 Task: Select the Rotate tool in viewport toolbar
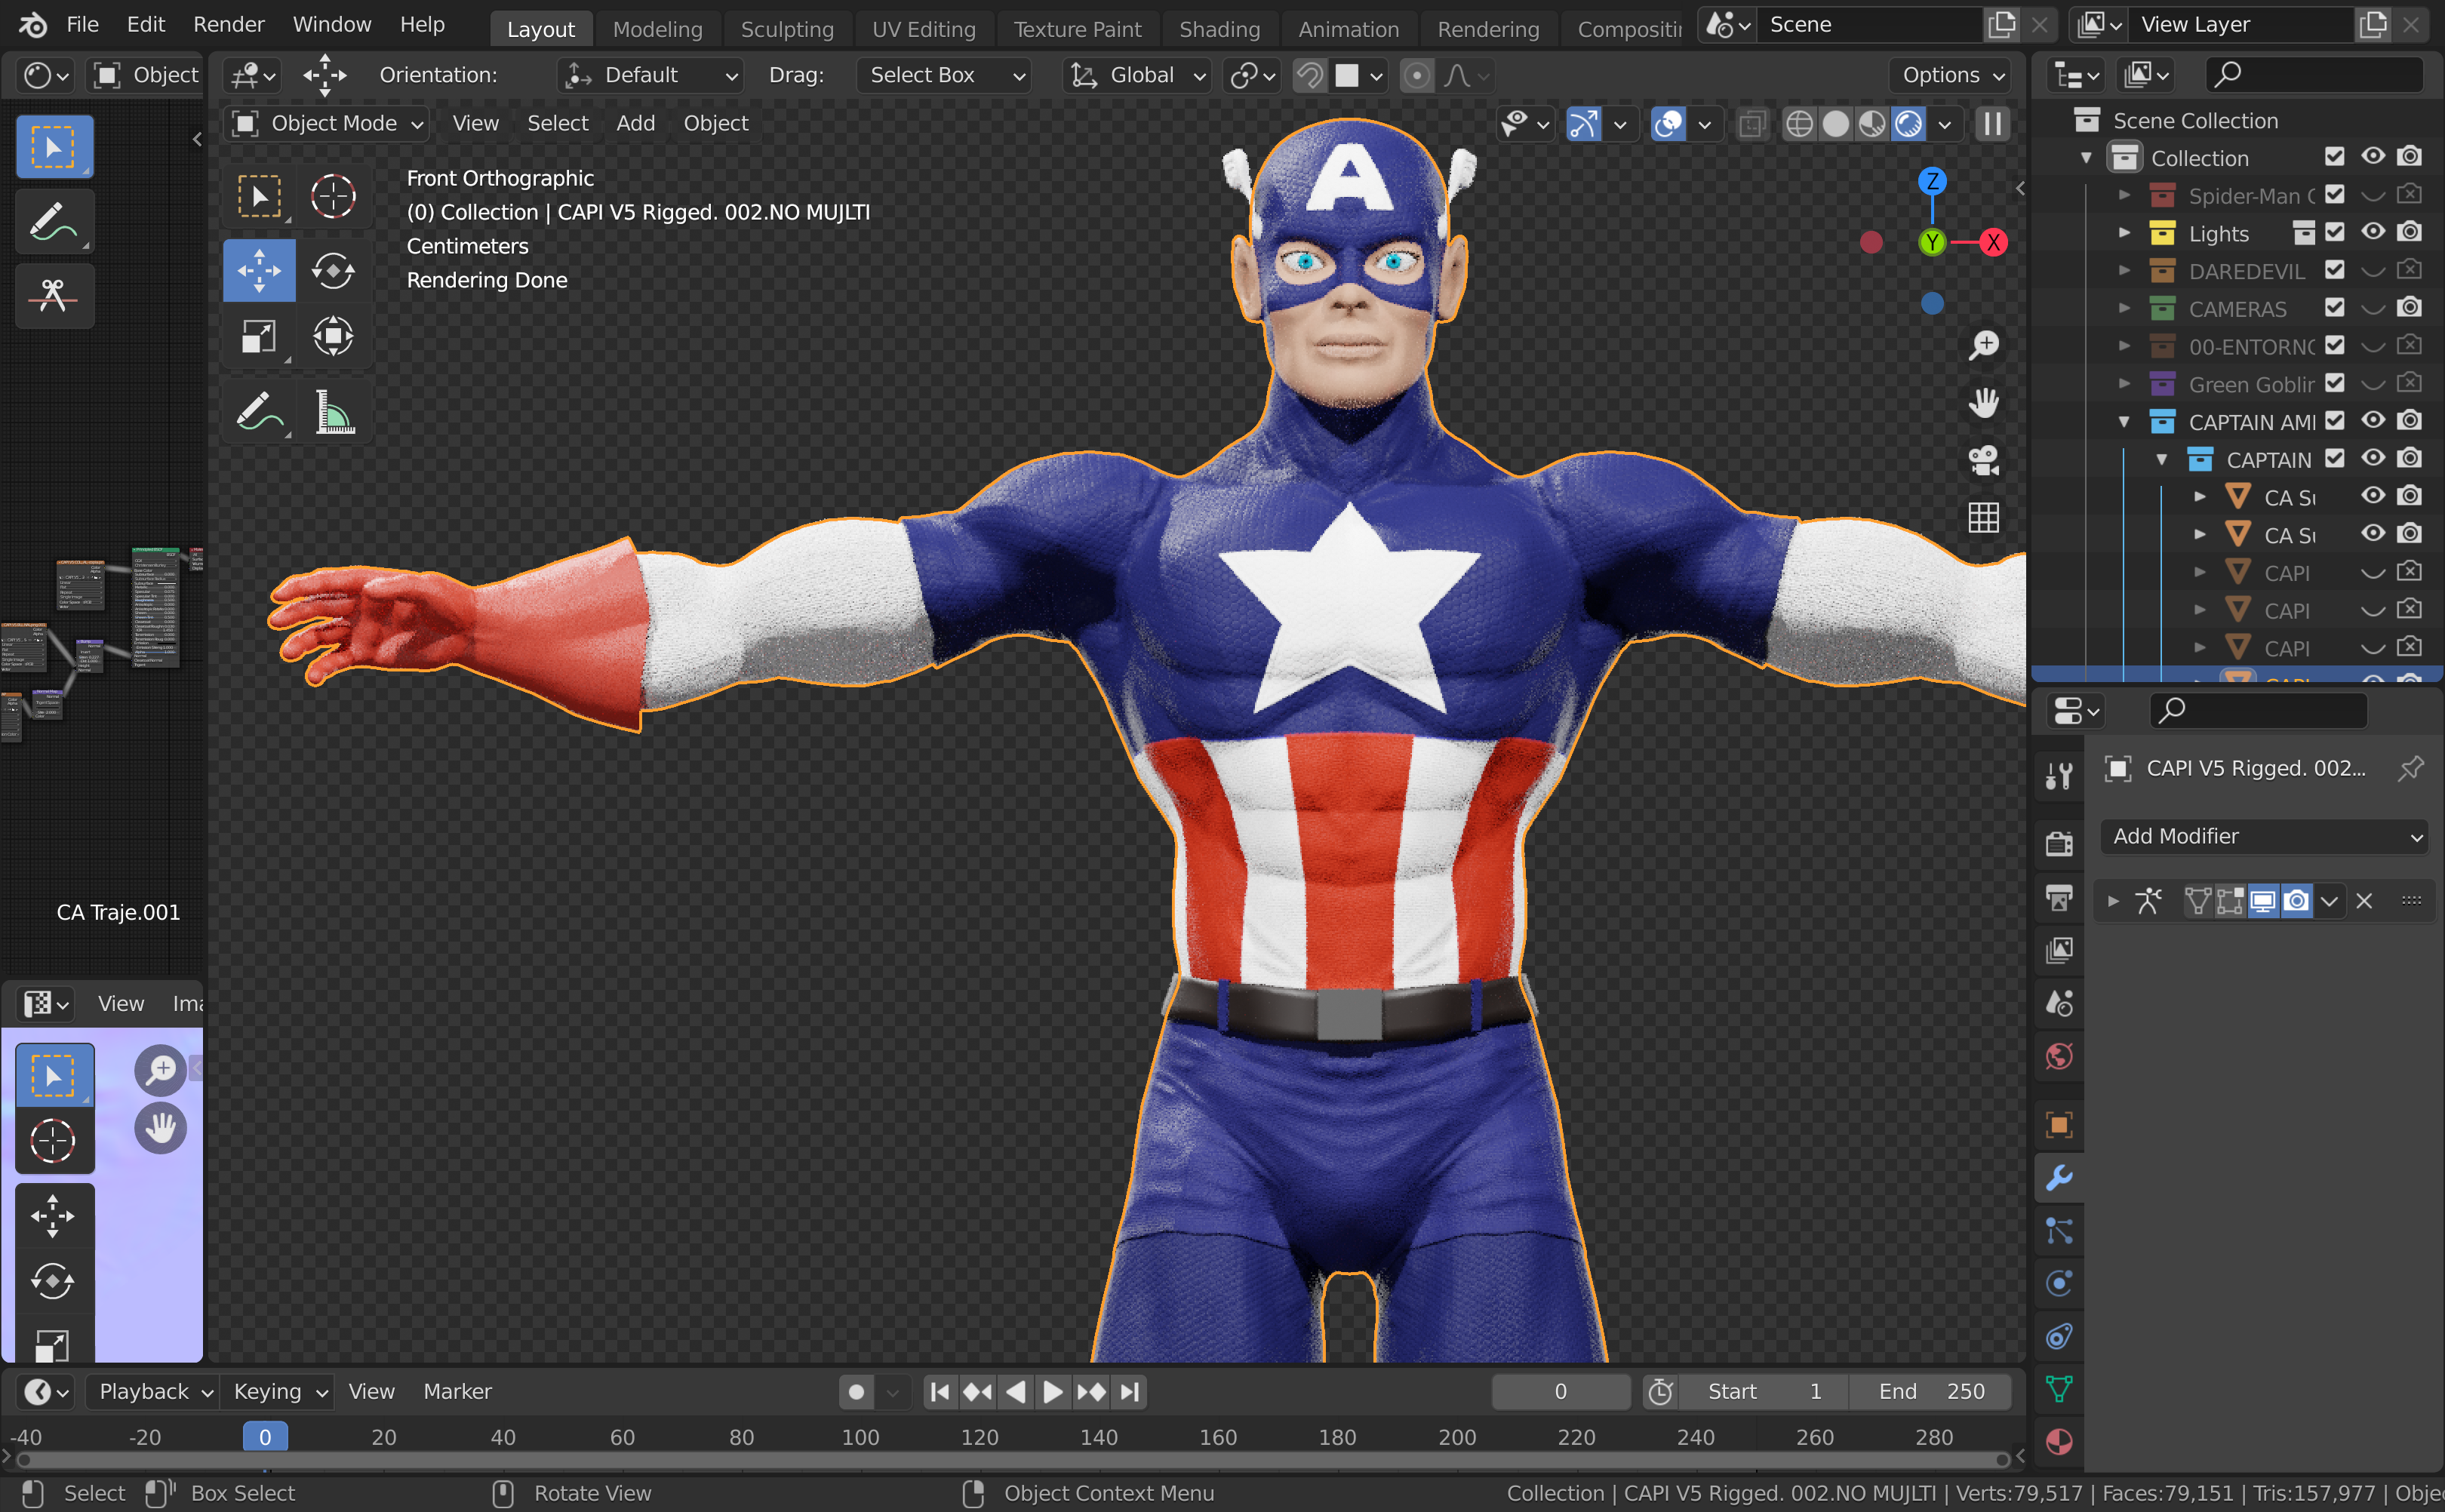pos(333,270)
